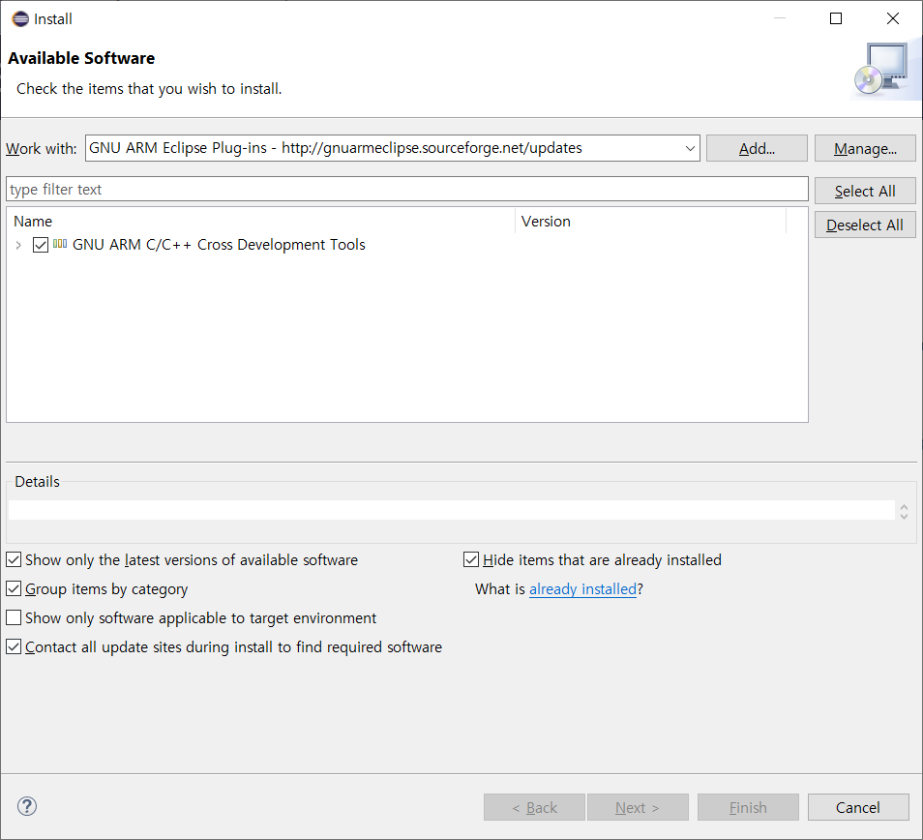Viewport: 923px width, 840px height.
Task: Close the Install dialog window
Action: tap(892, 18)
